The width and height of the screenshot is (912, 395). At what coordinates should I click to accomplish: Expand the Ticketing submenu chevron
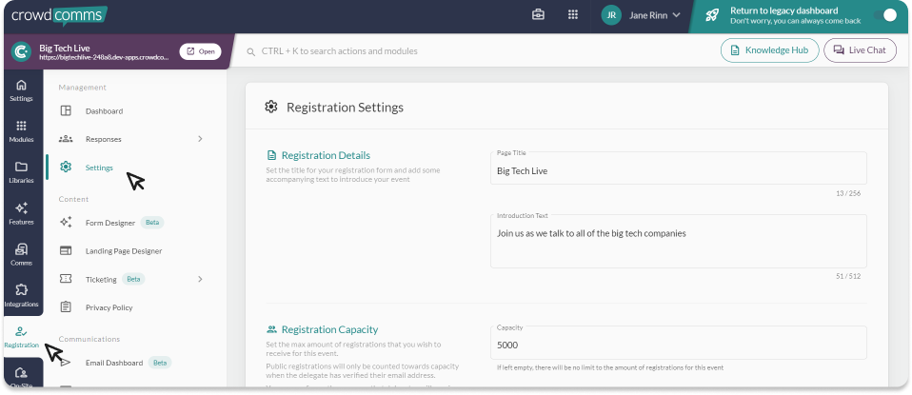pos(200,279)
